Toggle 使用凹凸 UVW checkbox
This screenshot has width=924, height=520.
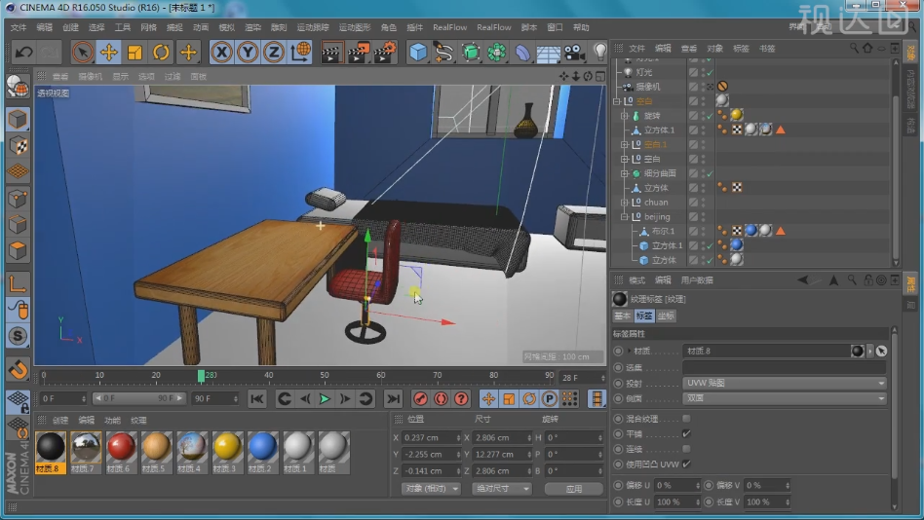point(686,464)
